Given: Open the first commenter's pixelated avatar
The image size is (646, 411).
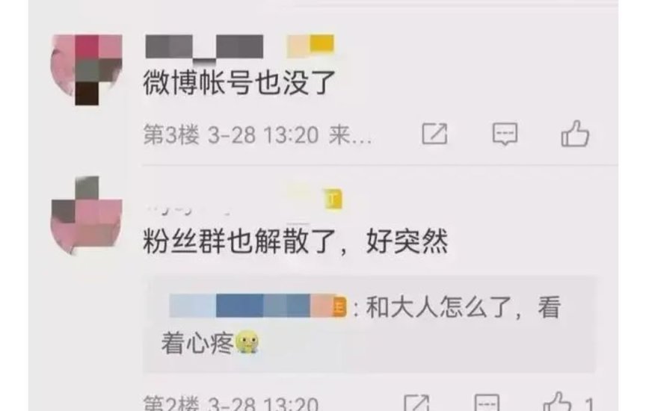Looking at the screenshot, I should pyautogui.click(x=87, y=69).
